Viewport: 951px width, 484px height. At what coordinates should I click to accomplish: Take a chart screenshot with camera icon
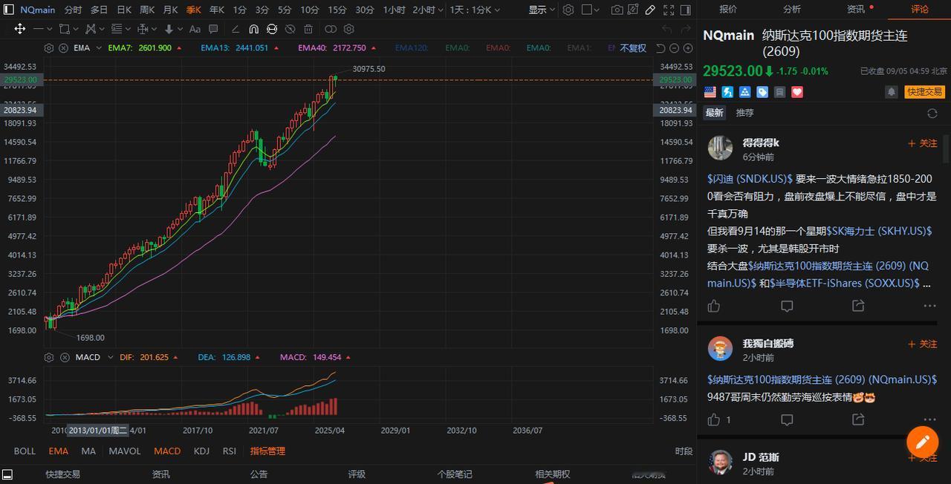click(x=617, y=10)
